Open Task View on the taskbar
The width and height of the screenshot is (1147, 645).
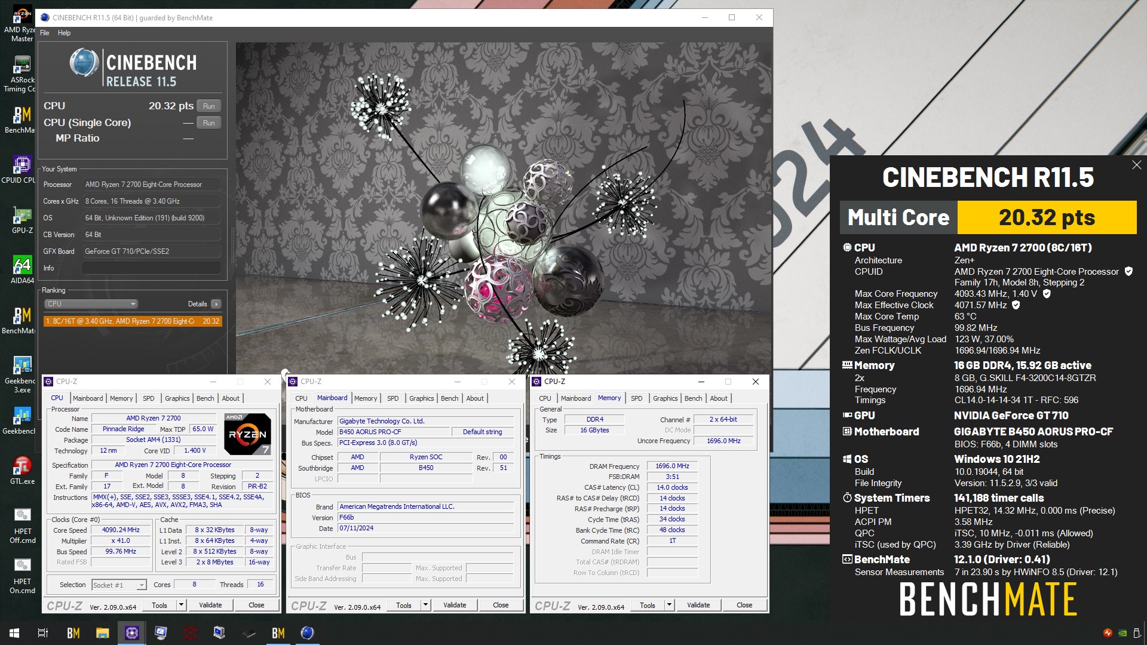[x=43, y=633]
